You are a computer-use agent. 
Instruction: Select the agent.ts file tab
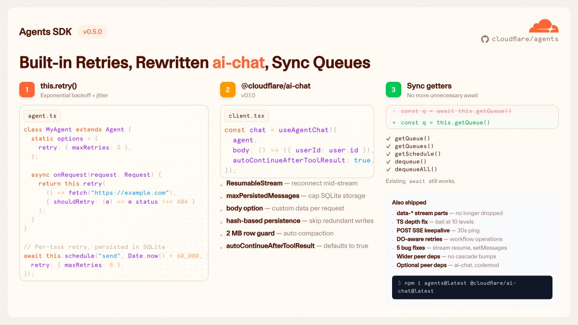(x=42, y=116)
